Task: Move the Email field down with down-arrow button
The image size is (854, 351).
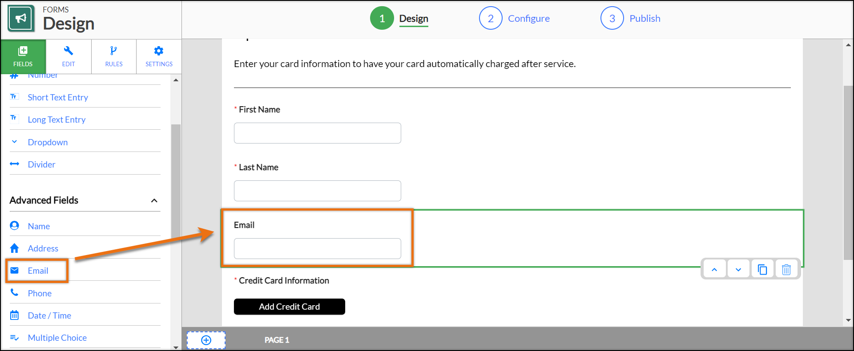Action: tap(738, 269)
